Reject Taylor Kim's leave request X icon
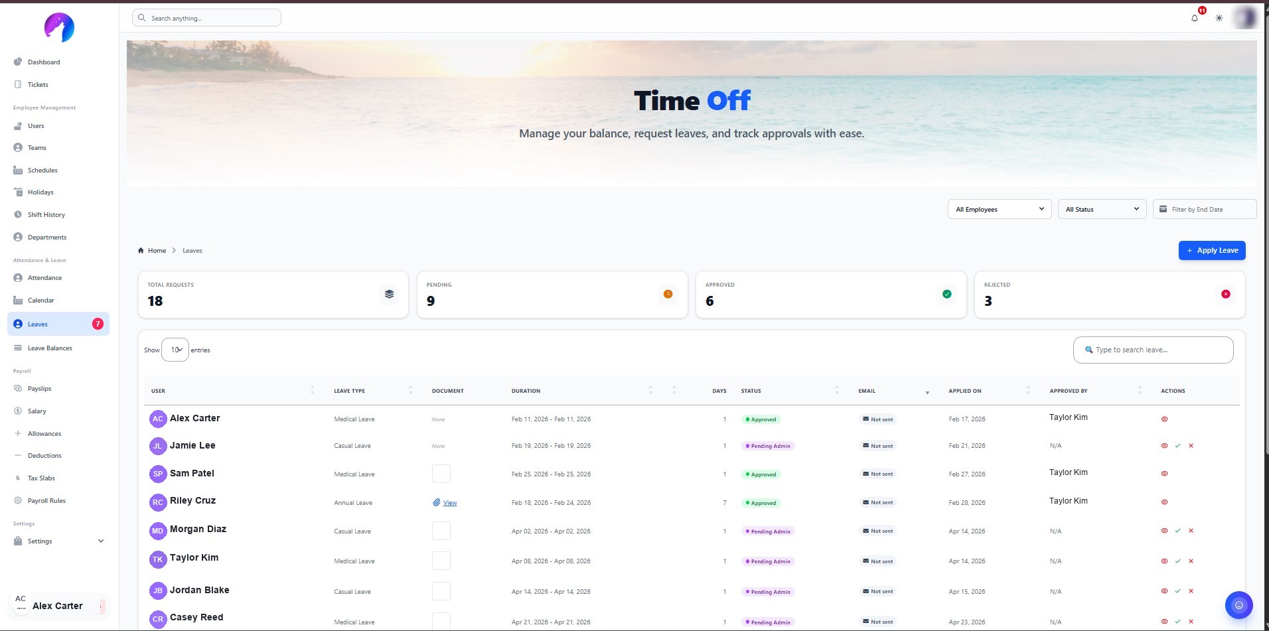The height and width of the screenshot is (631, 1269). pyautogui.click(x=1191, y=561)
